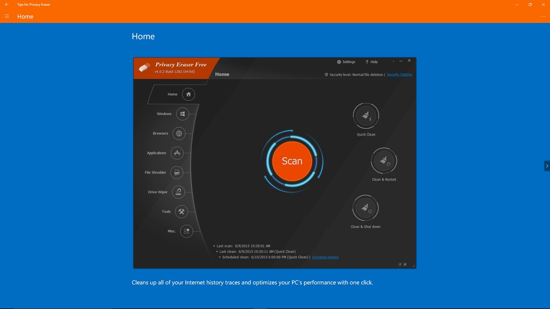Click the Drive Wiper icon
Image resolution: width=550 pixels, height=309 pixels.
178,192
